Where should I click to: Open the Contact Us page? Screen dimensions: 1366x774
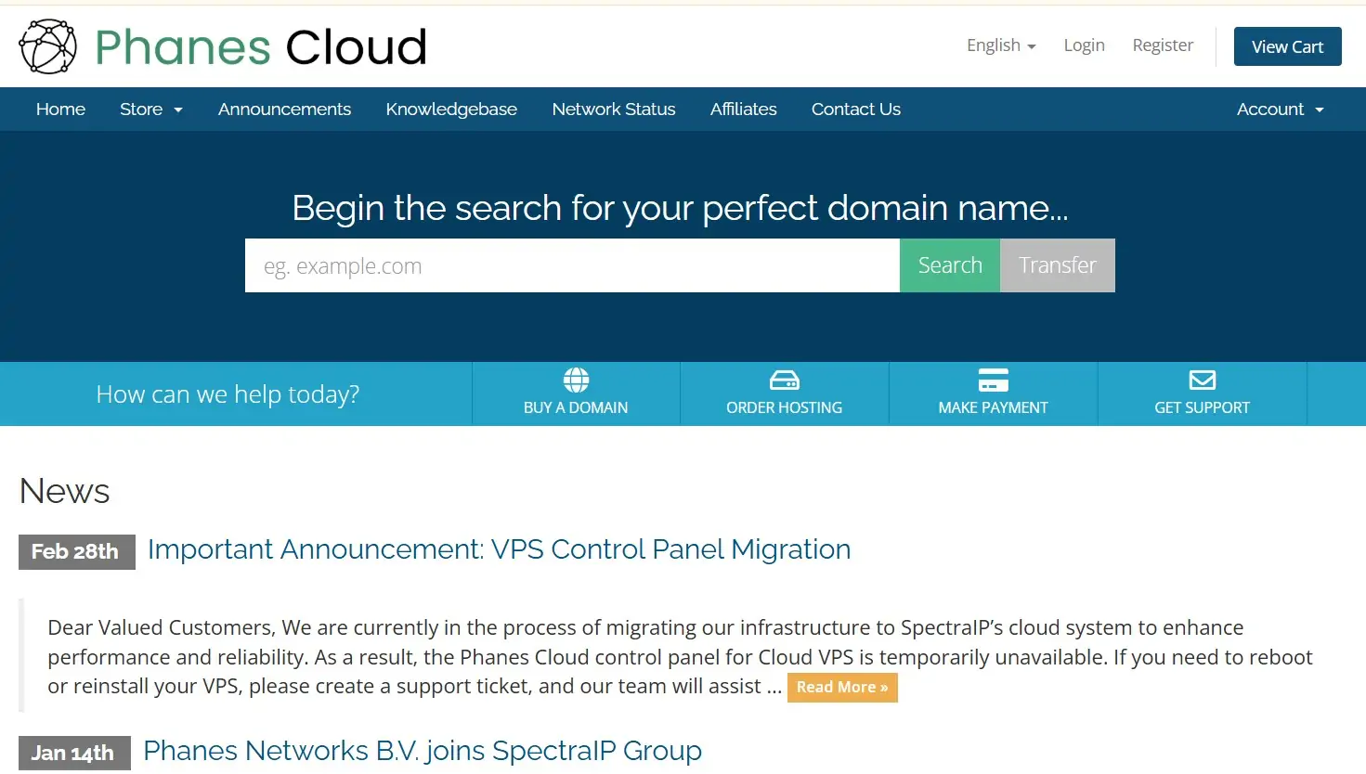[856, 110]
